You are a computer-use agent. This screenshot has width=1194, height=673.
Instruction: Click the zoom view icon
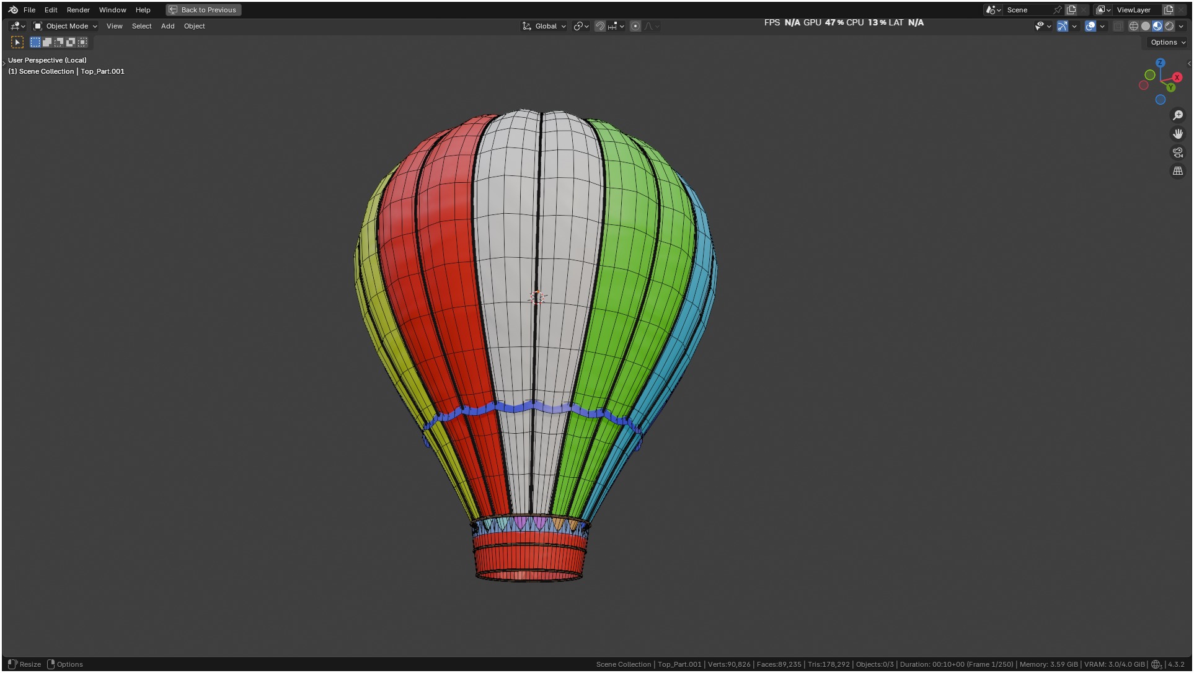point(1178,115)
